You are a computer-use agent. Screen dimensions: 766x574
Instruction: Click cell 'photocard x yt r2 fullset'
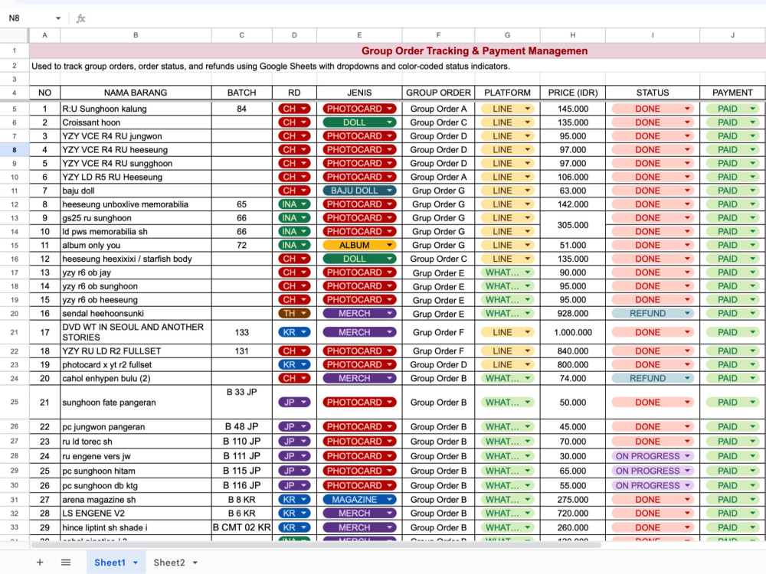(x=136, y=364)
